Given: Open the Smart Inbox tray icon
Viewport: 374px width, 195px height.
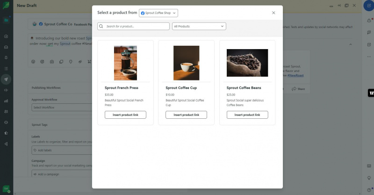Looking at the screenshot, I should [6, 47].
